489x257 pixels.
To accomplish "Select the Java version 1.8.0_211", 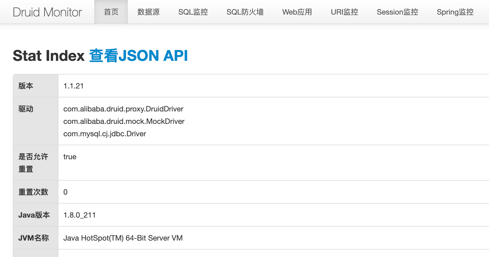I will [79, 215].
